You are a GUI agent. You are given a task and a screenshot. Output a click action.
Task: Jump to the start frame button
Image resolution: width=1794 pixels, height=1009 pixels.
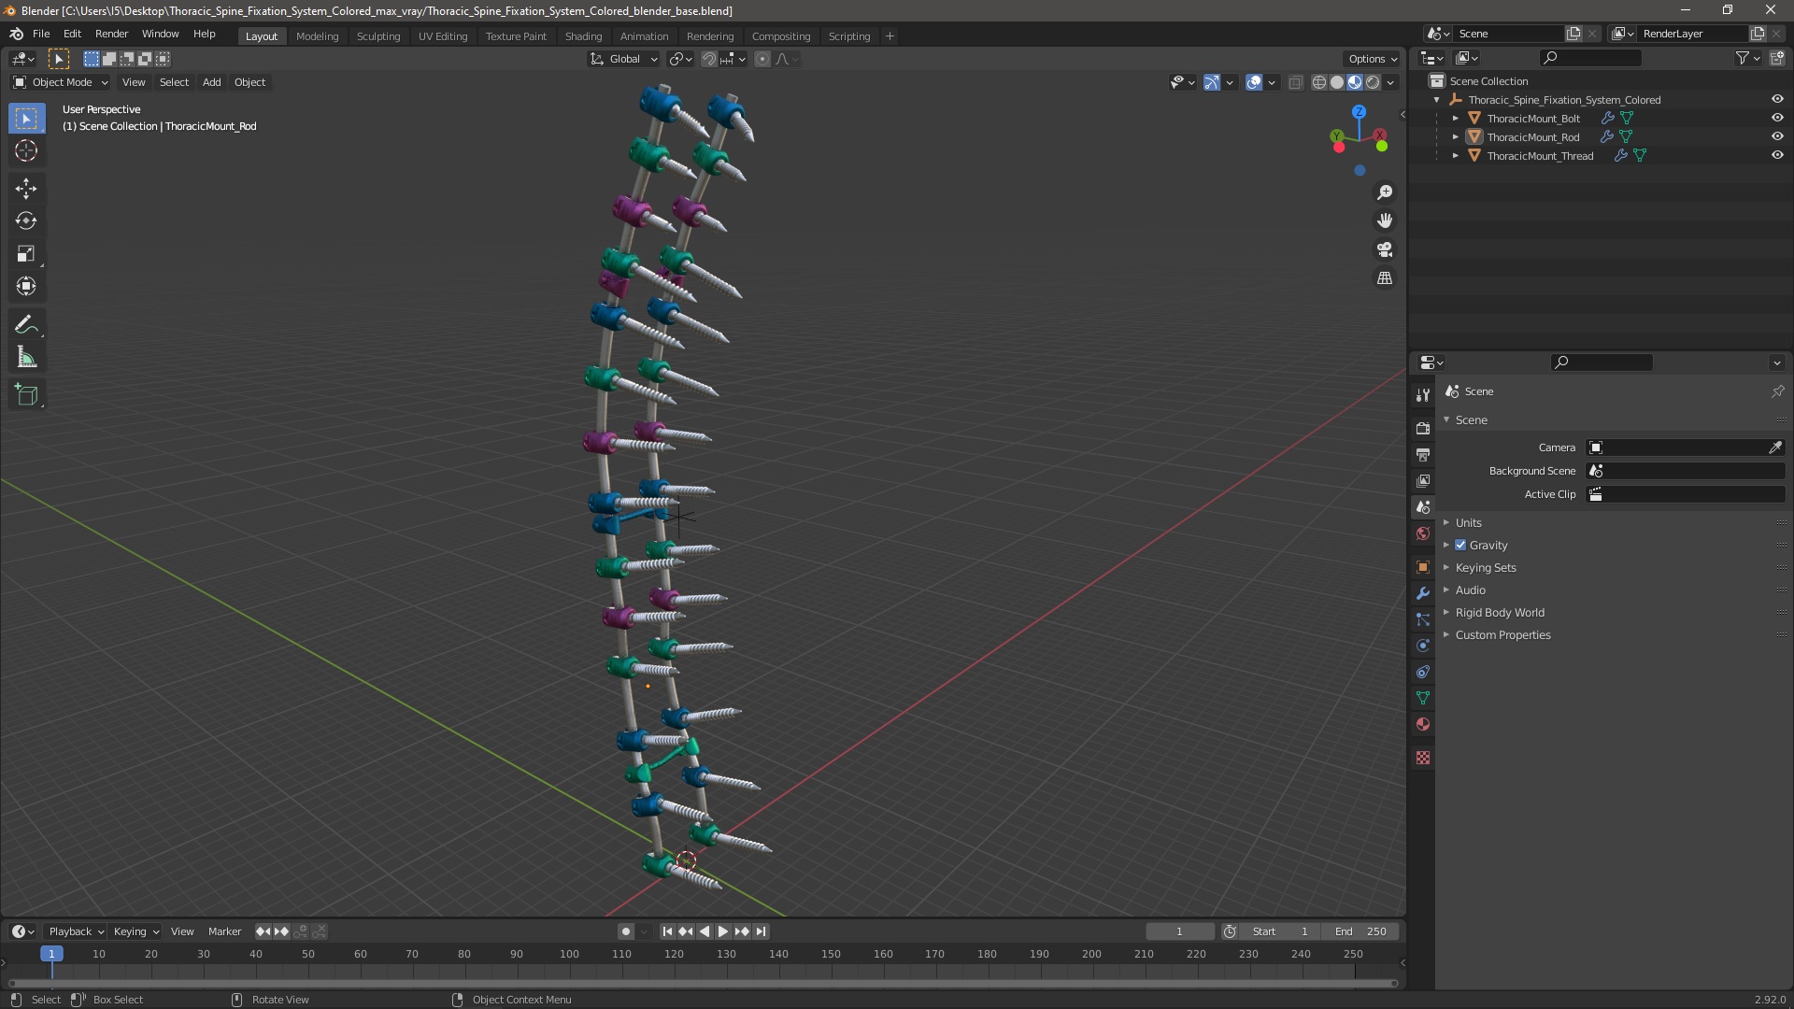(x=667, y=931)
